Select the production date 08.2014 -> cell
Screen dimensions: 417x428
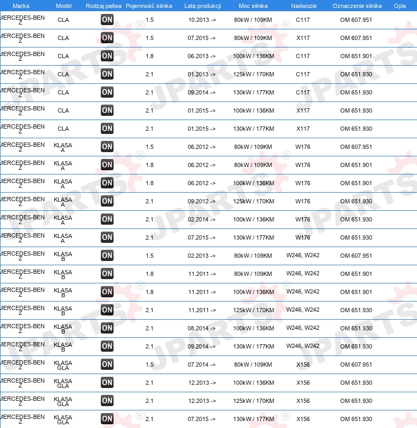click(x=202, y=328)
